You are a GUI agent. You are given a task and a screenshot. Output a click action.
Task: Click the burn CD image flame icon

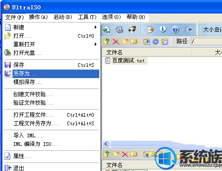point(132,30)
